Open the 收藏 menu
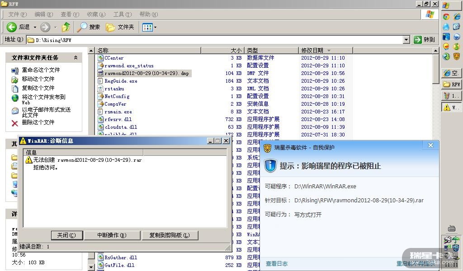 pyautogui.click(x=96, y=14)
